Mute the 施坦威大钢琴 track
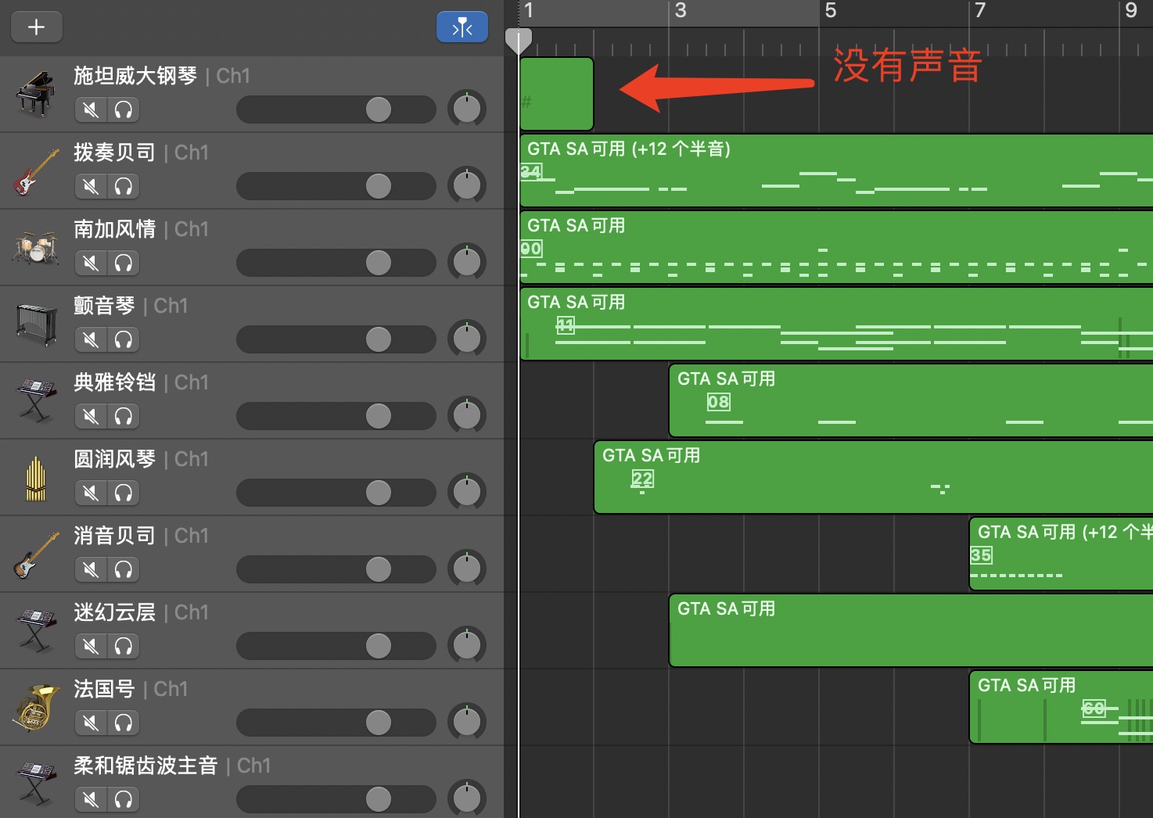The width and height of the screenshot is (1153, 818). point(91,109)
